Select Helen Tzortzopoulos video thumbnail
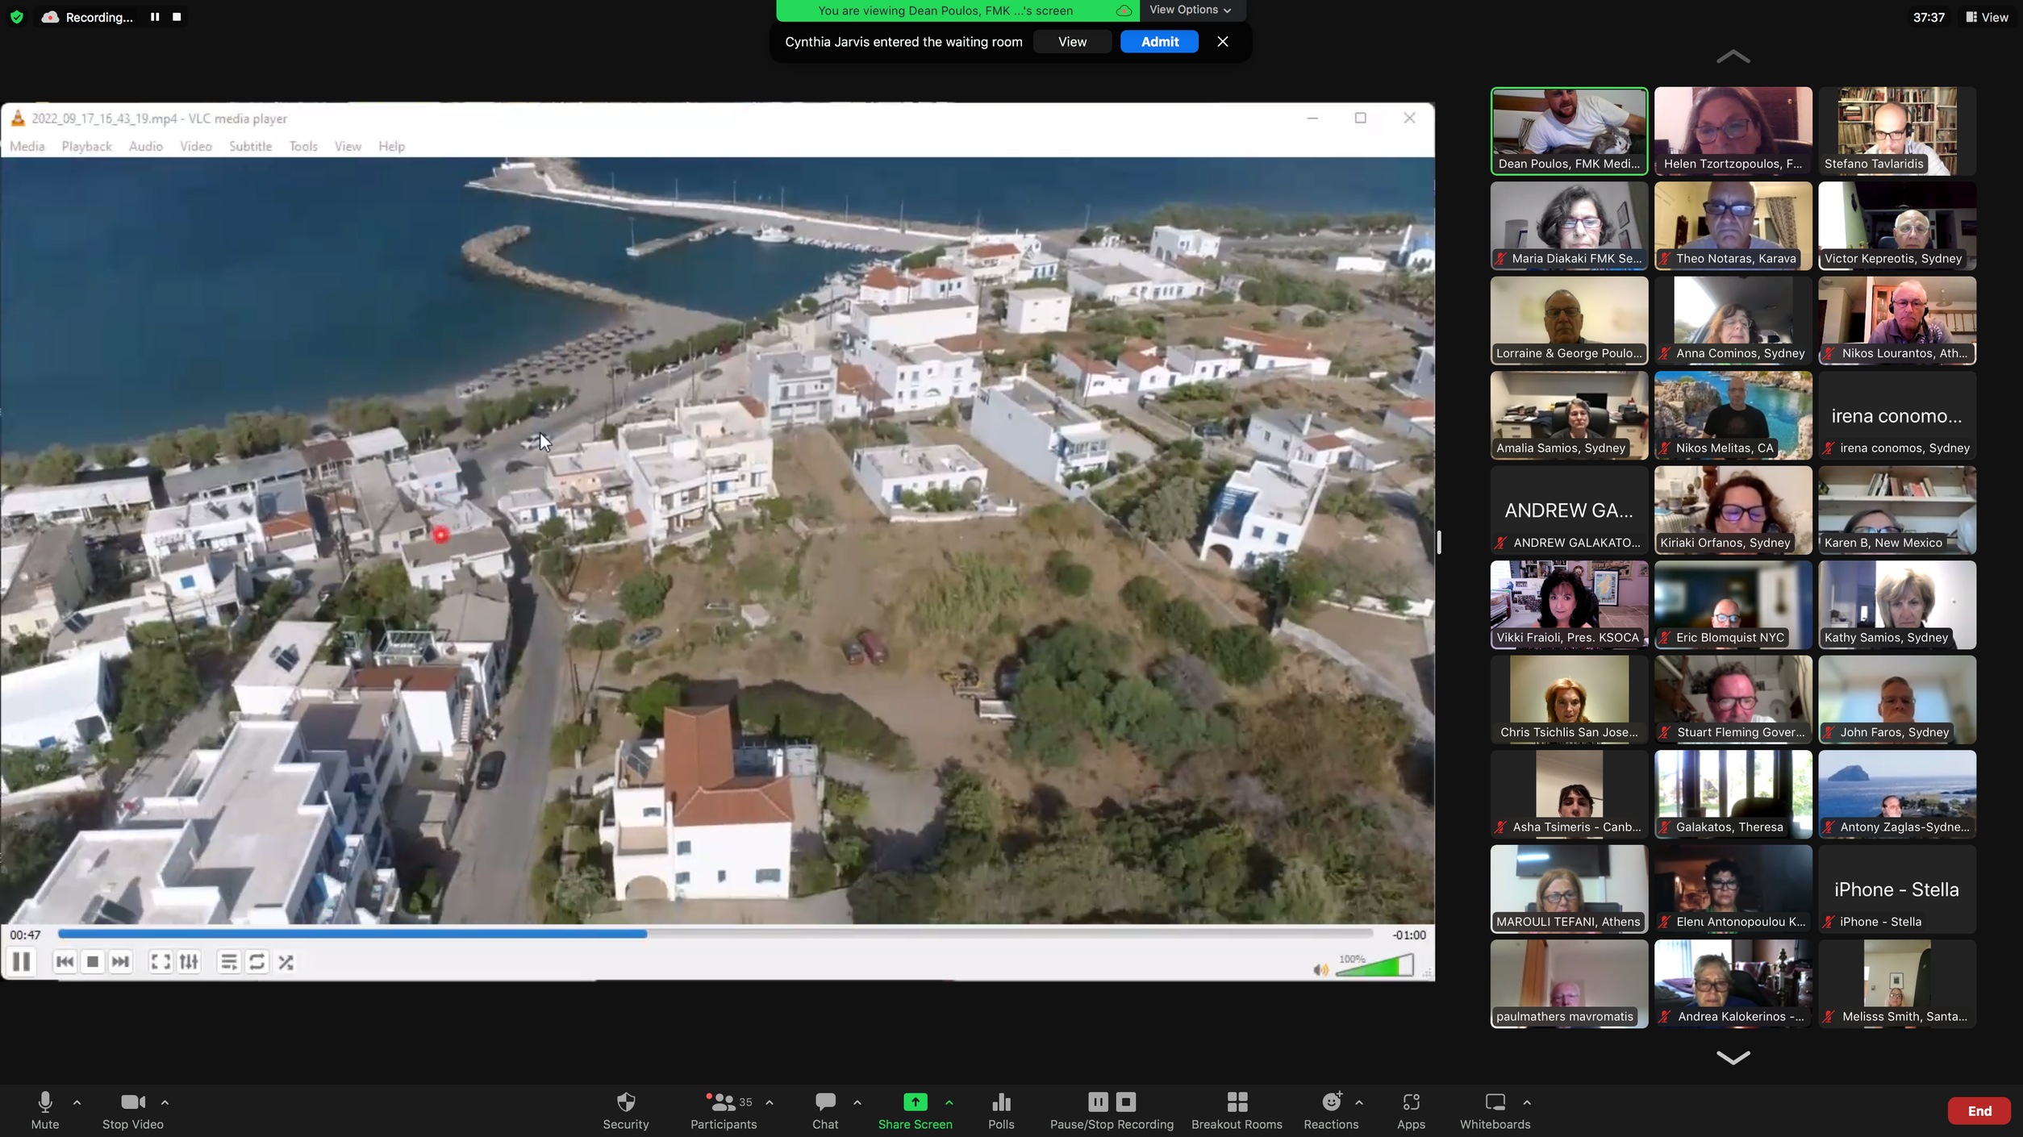This screenshot has height=1137, width=2023. pos(1733,131)
